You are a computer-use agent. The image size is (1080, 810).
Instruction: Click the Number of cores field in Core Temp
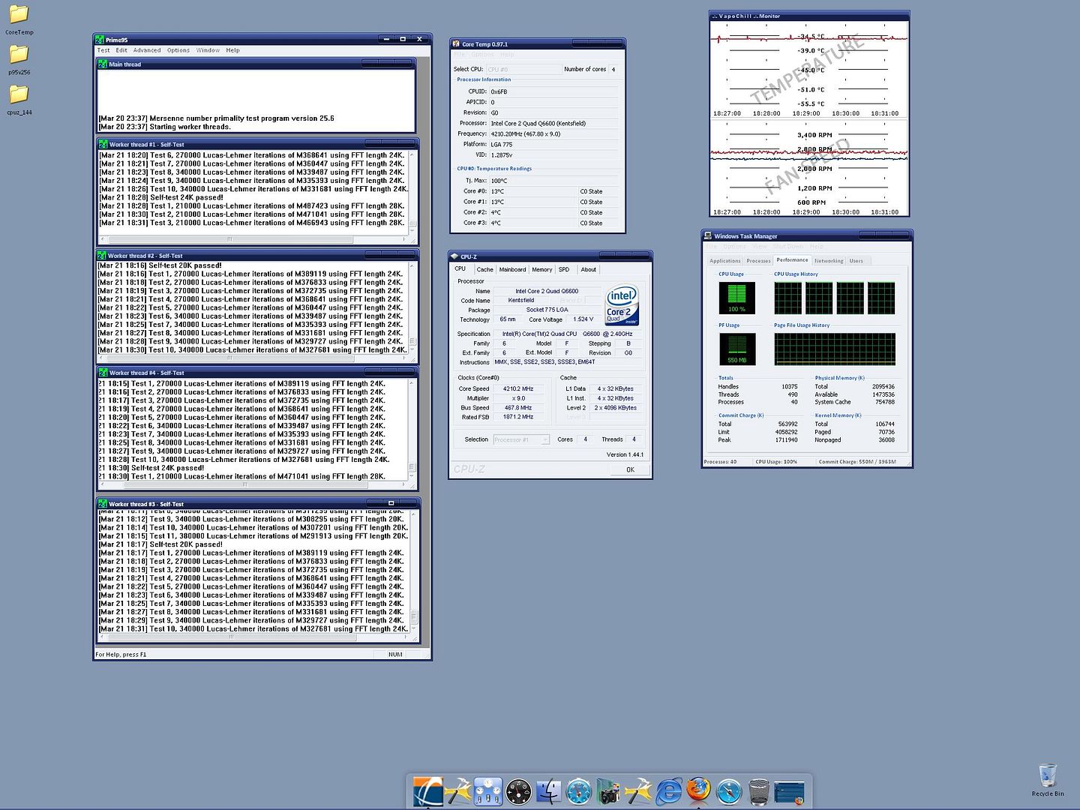[613, 69]
